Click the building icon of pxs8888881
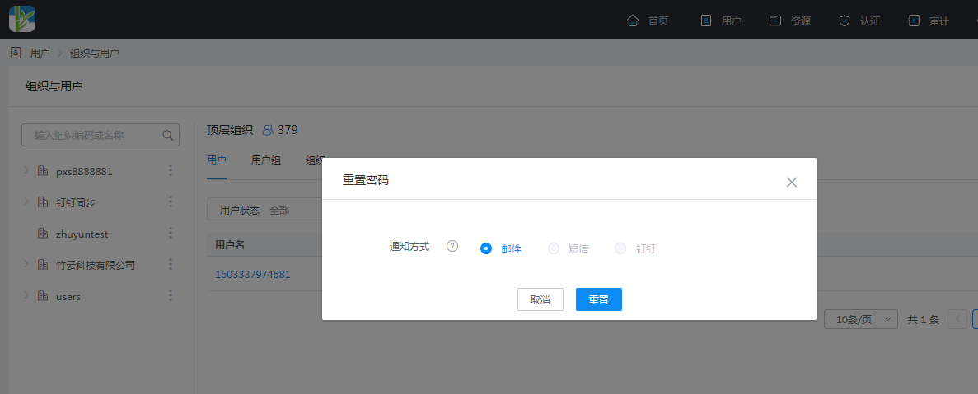Screen dimensions: 978x394 (x=43, y=170)
